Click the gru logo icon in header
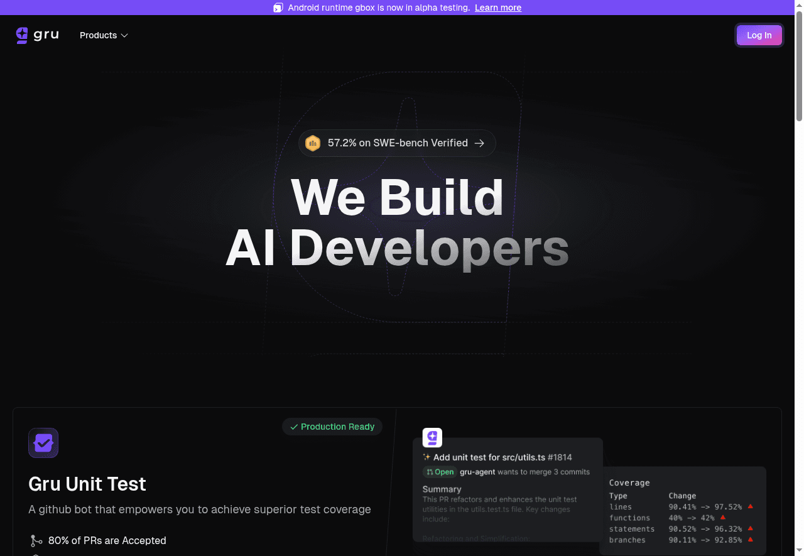This screenshot has height=556, width=804. click(23, 35)
